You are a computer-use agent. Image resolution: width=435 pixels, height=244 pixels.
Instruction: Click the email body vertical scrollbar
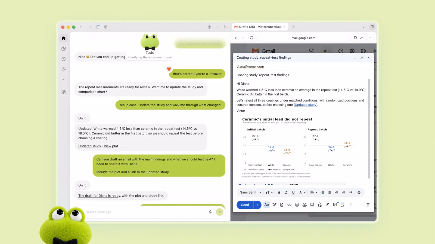pyautogui.click(x=369, y=129)
